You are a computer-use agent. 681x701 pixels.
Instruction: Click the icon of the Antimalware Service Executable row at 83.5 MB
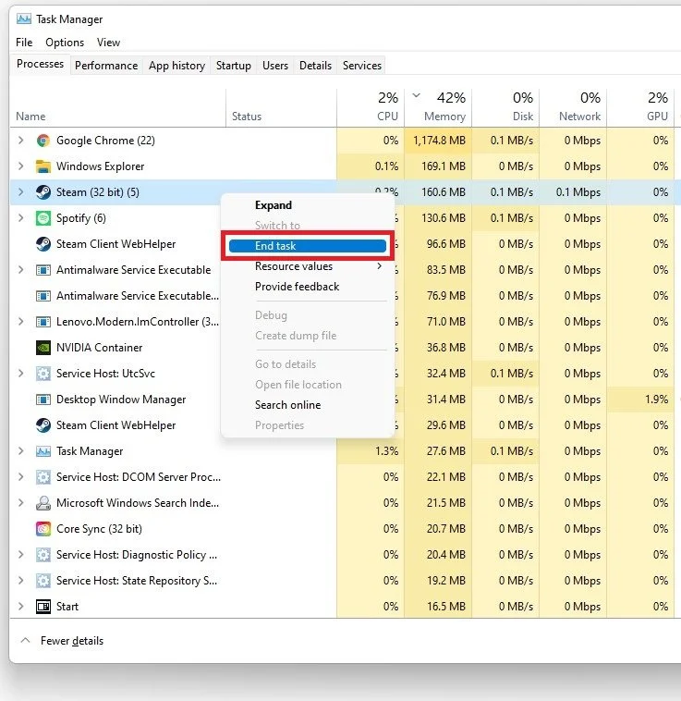pos(43,270)
